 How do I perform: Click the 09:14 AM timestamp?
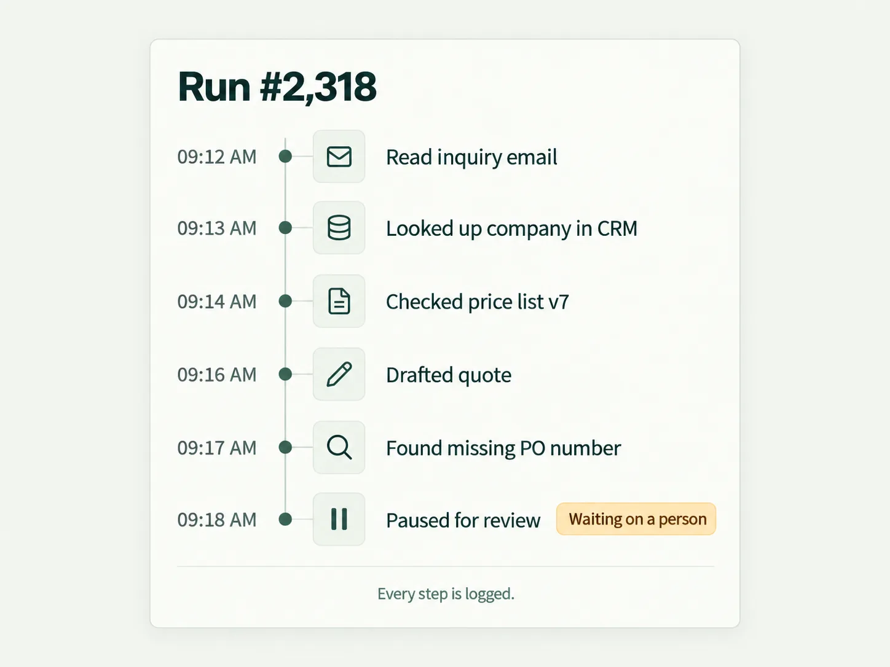[217, 301]
